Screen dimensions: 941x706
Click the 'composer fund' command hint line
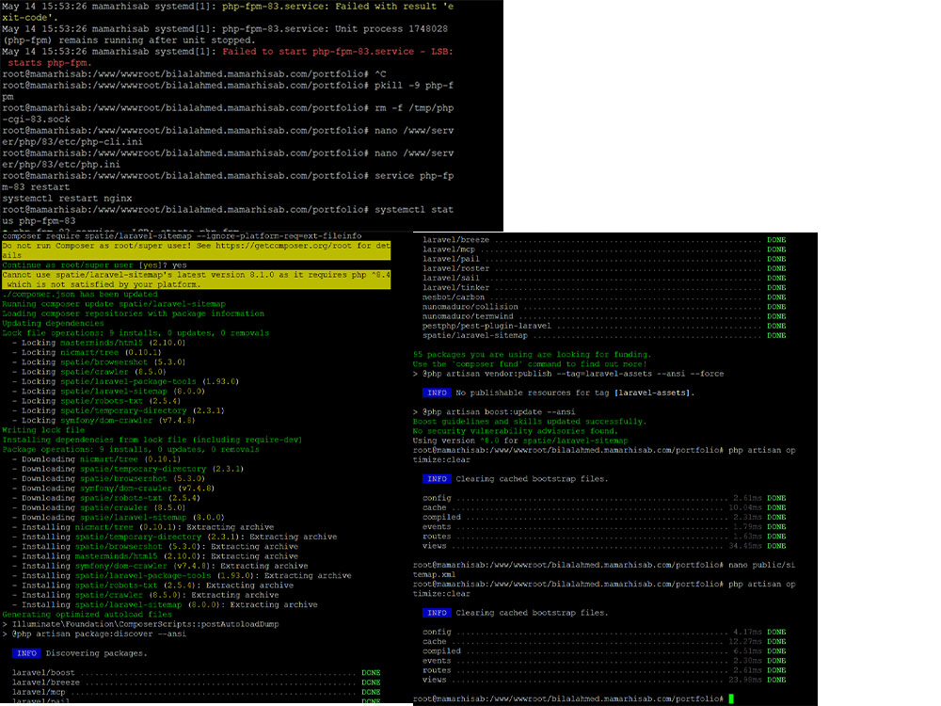(529, 363)
